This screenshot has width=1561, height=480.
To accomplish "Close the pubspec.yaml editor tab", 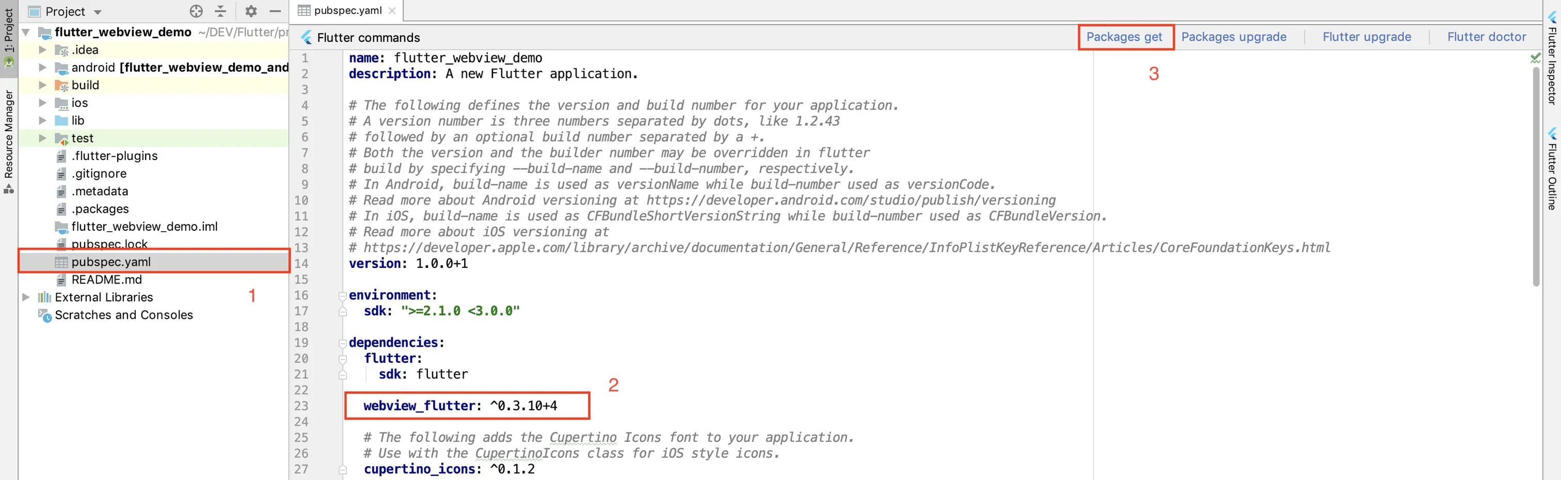I will [x=392, y=10].
